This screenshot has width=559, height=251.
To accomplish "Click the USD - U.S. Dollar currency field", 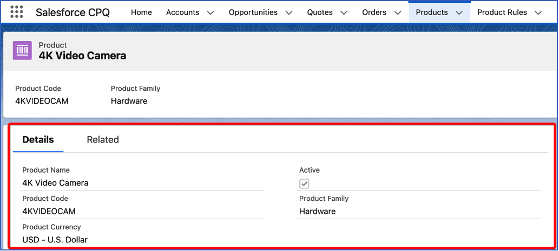I will (55, 240).
